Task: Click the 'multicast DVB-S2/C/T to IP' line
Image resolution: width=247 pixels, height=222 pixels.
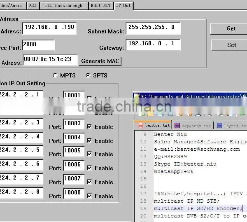Action: coord(200,216)
